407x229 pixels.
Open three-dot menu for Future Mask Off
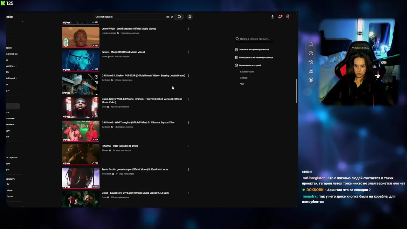point(189,52)
